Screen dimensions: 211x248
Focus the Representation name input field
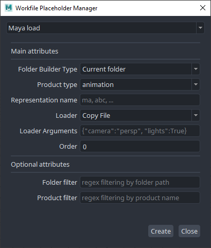140,100
